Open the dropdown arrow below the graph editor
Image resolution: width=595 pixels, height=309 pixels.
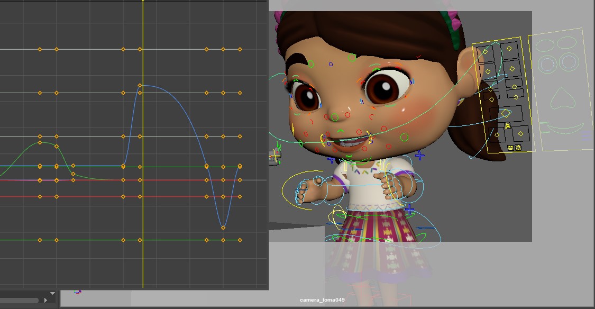[52, 294]
